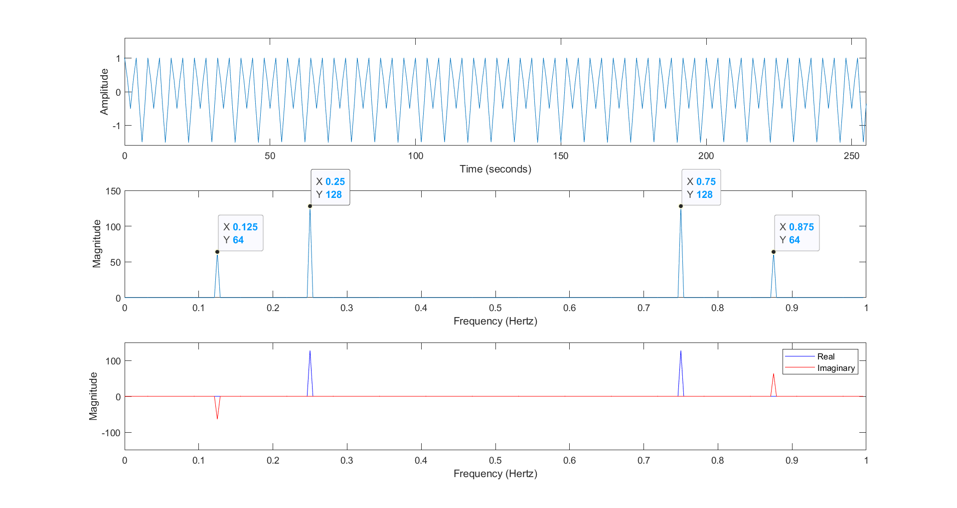Click the blue Real peak near 0.25

point(311,354)
